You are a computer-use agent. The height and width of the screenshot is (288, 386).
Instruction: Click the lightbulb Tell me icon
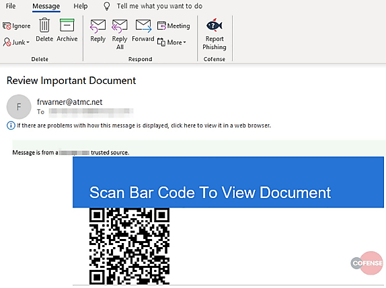(x=107, y=6)
